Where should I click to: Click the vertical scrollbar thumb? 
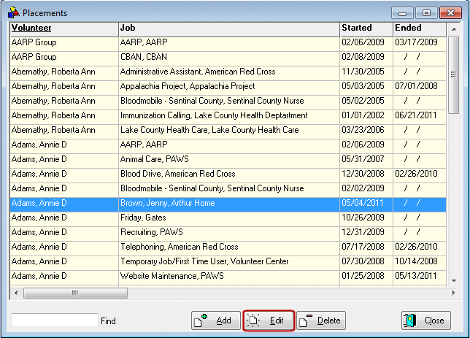(454, 74)
